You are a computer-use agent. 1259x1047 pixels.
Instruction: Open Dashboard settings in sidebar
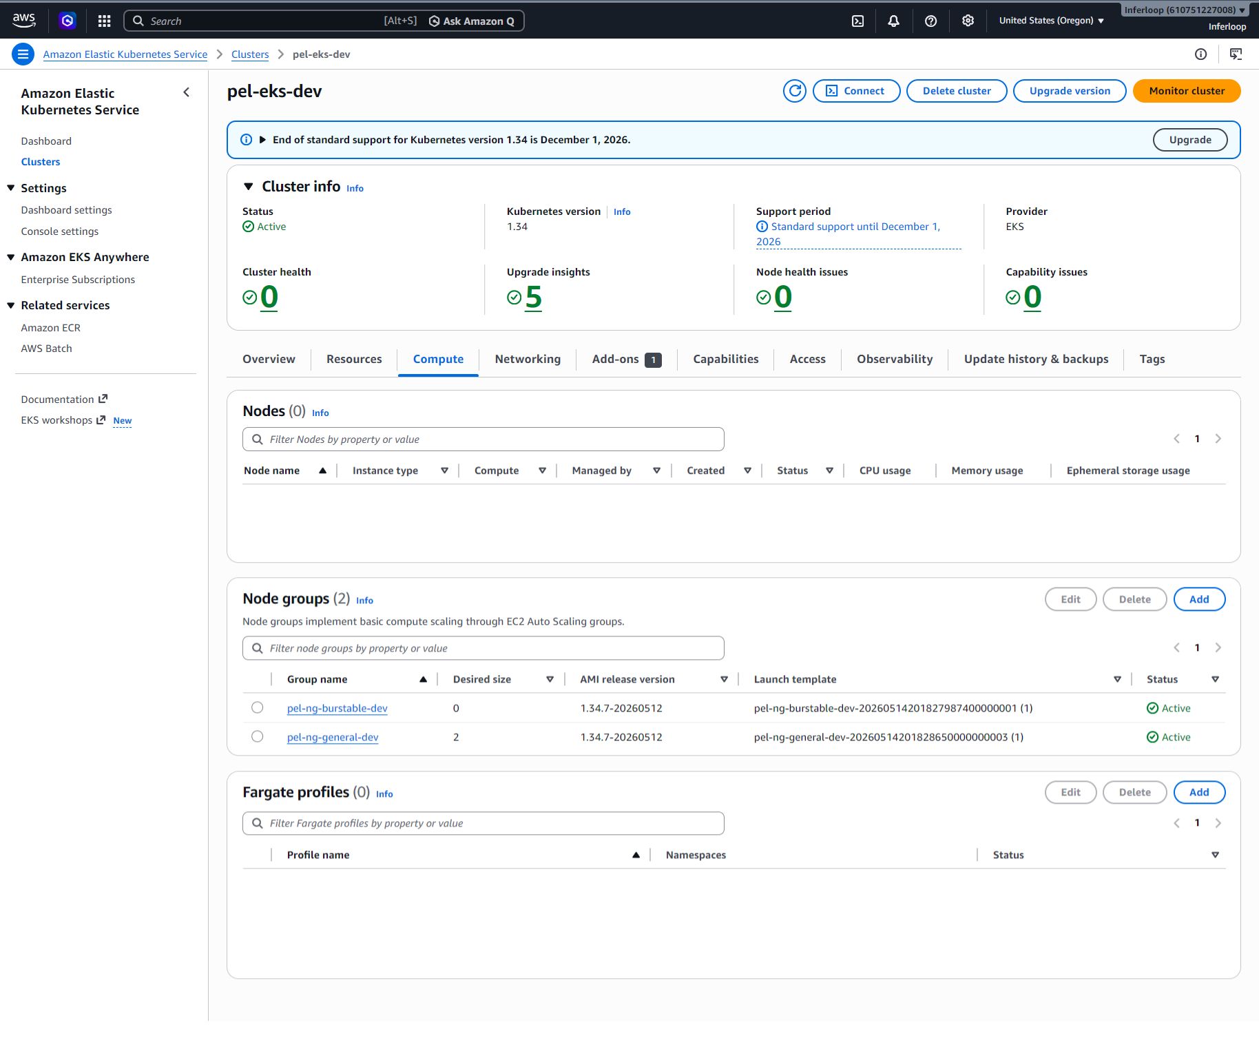(x=66, y=210)
